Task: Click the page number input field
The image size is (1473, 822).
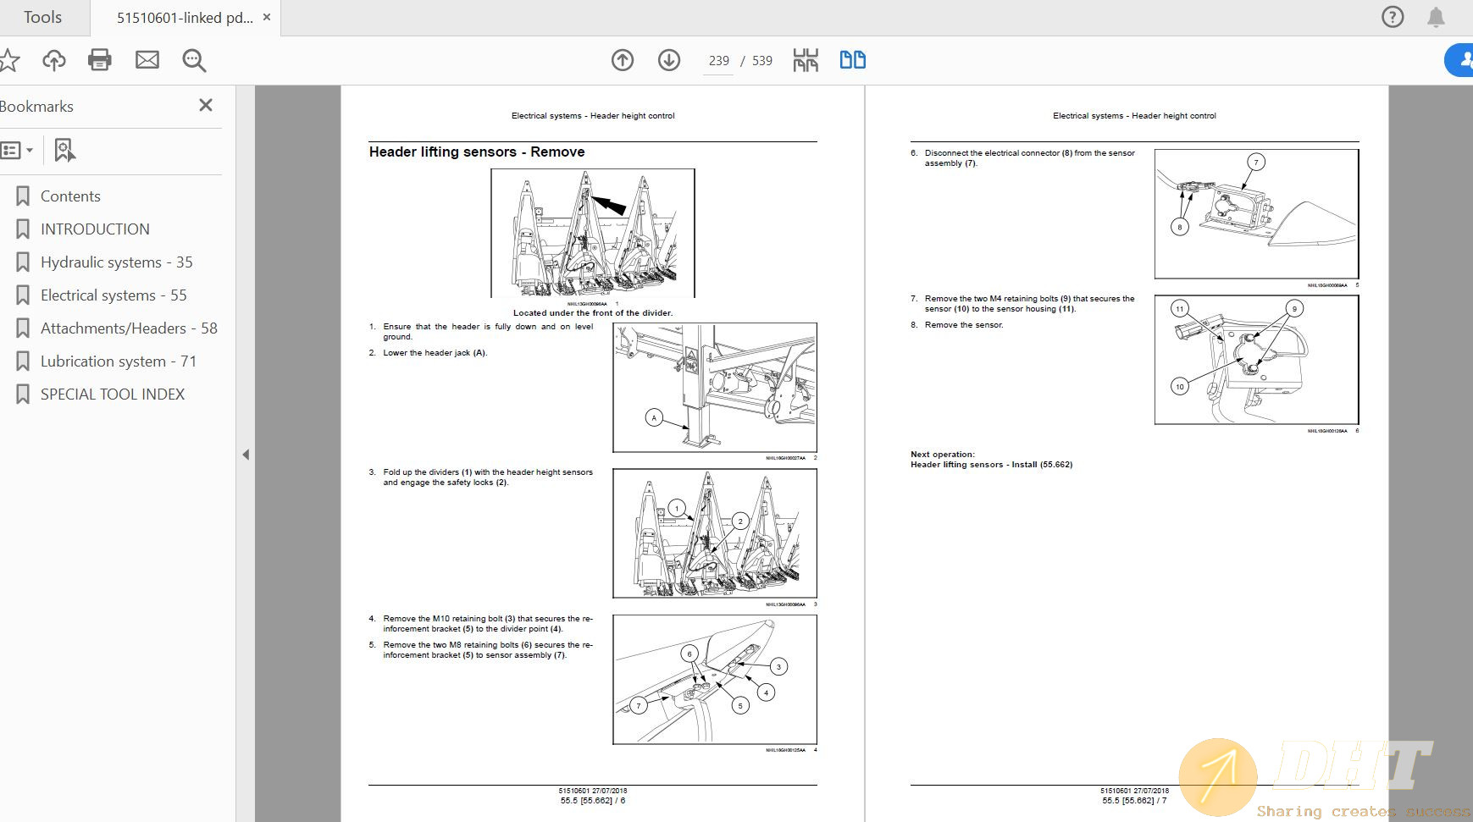Action: [718, 61]
